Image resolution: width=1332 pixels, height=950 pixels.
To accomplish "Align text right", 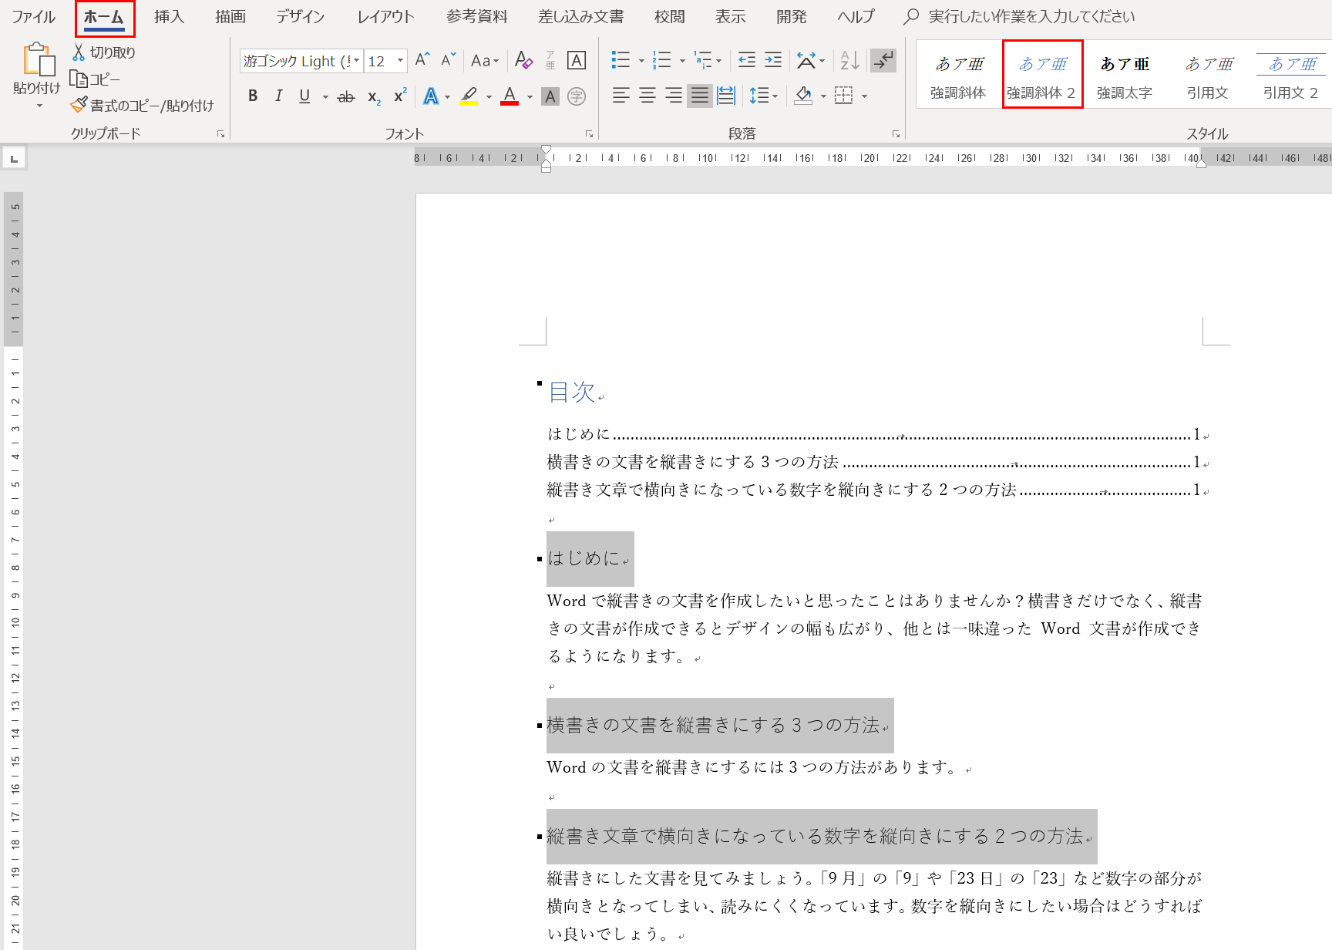I will click(674, 96).
